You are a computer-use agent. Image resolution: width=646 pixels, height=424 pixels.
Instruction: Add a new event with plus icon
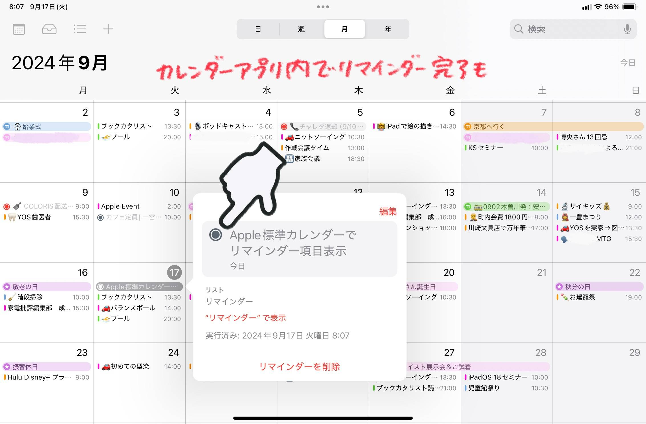point(108,29)
